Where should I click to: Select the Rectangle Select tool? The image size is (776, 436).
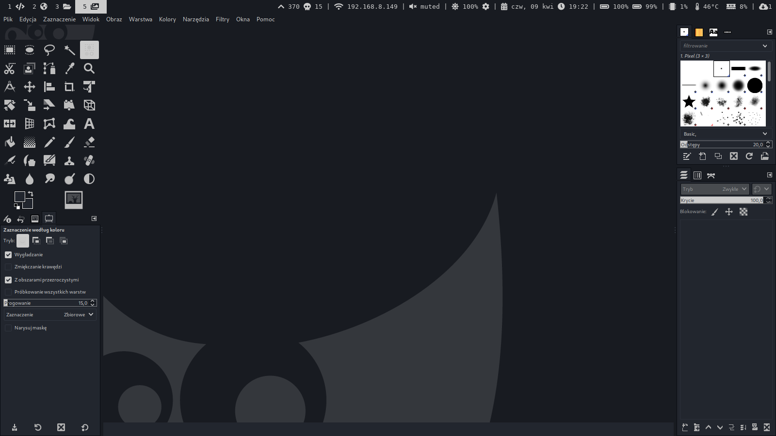10,50
